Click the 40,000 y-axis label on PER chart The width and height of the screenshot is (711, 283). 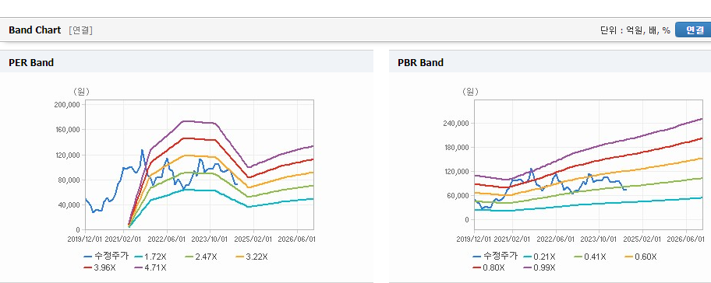(x=69, y=204)
